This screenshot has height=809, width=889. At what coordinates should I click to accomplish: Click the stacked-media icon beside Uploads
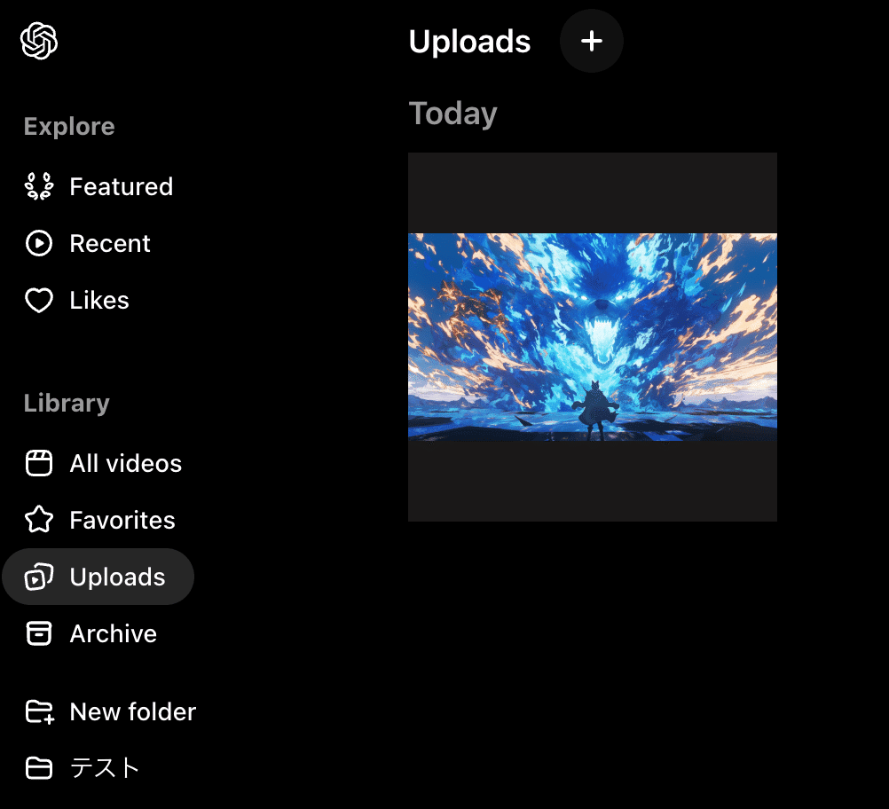(39, 577)
